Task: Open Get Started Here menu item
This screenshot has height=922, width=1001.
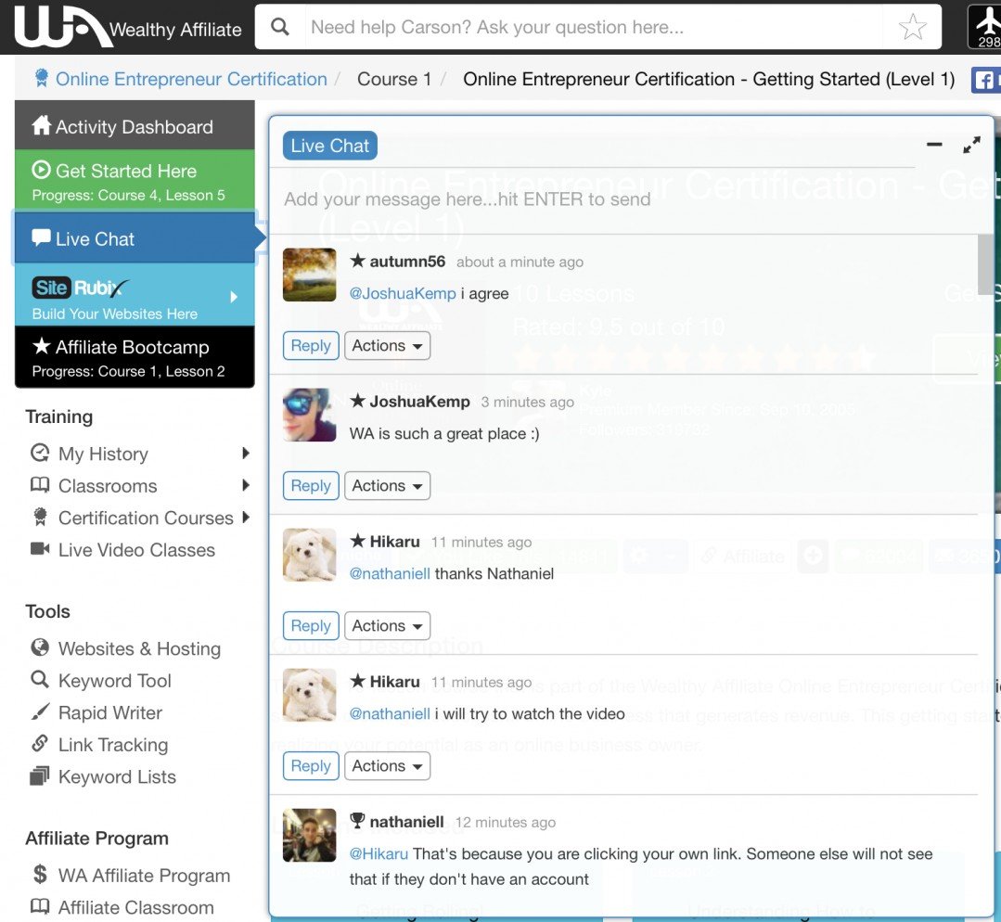Action: (135, 181)
